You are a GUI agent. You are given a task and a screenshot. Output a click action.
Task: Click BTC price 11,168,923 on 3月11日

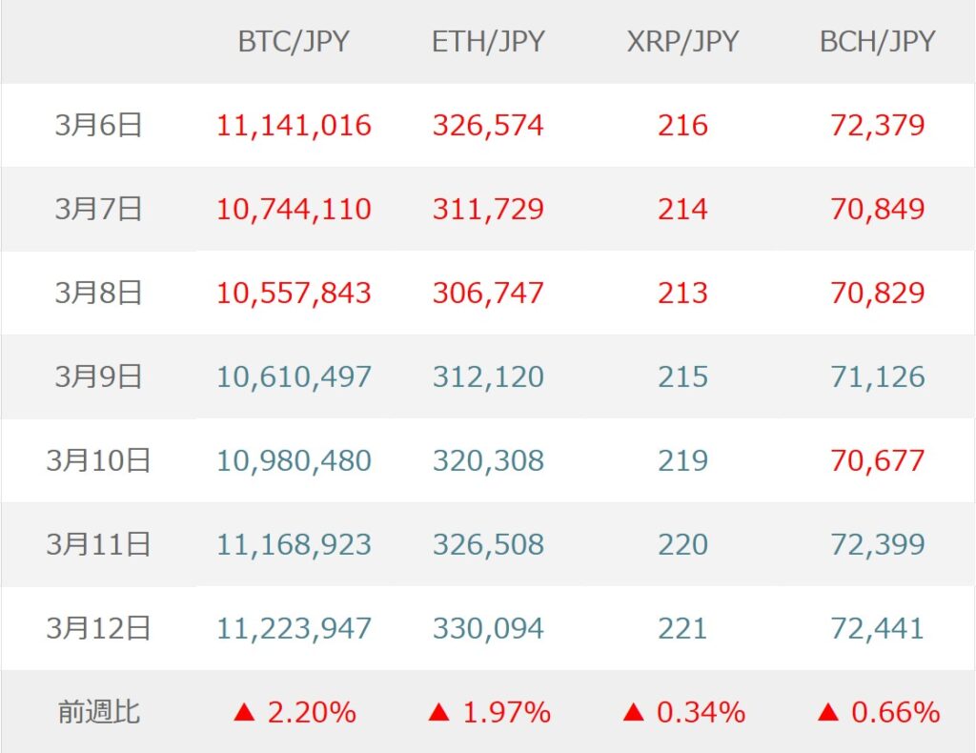tap(294, 544)
